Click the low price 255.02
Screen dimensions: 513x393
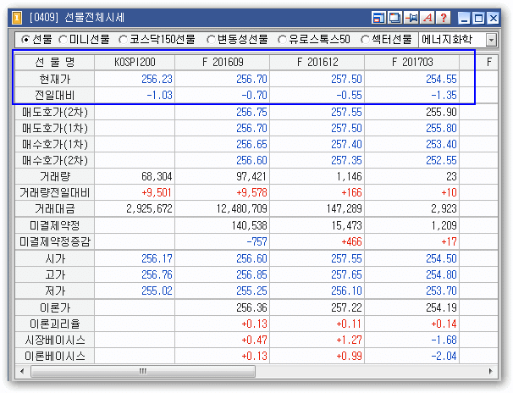pyautogui.click(x=157, y=291)
